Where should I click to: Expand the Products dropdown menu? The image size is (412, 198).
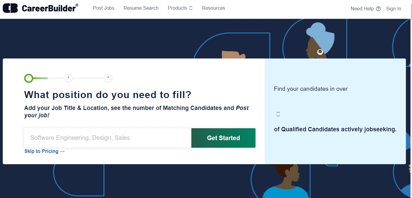pos(180,8)
